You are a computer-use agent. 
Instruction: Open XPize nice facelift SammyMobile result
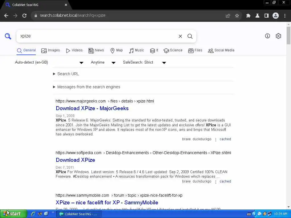click(107, 202)
